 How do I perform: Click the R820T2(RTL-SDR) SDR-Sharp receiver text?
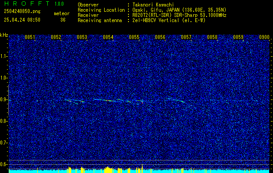[x=179, y=15]
